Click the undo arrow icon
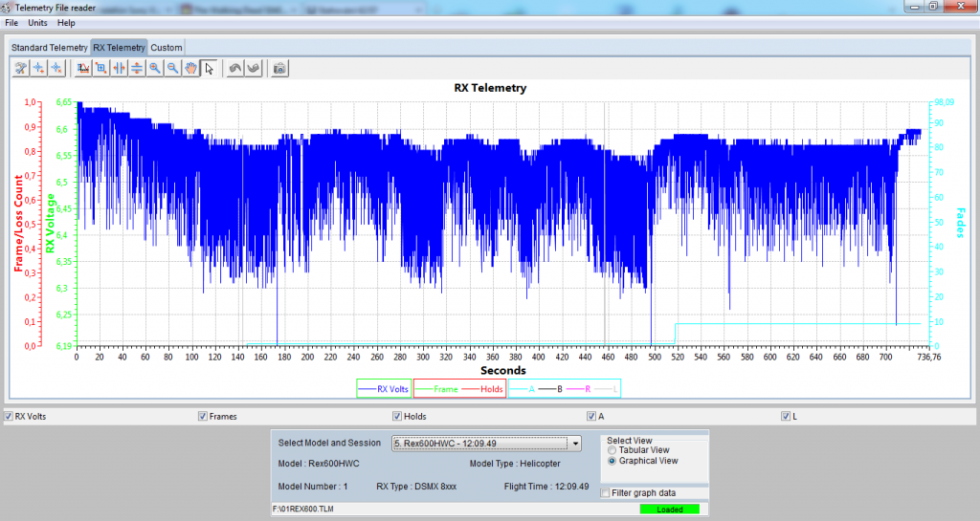Screen dimensions: 980x521 click(235, 68)
